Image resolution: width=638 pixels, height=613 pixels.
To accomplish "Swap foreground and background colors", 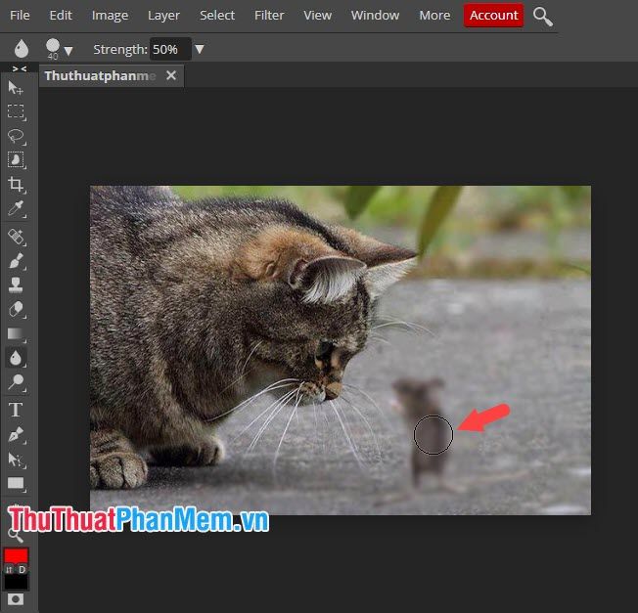I will pos(9,570).
